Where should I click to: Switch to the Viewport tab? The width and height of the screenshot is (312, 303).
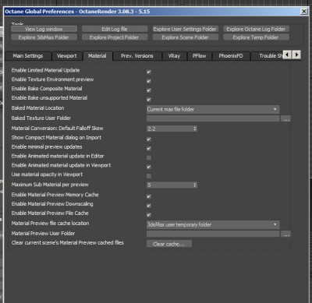tap(66, 56)
